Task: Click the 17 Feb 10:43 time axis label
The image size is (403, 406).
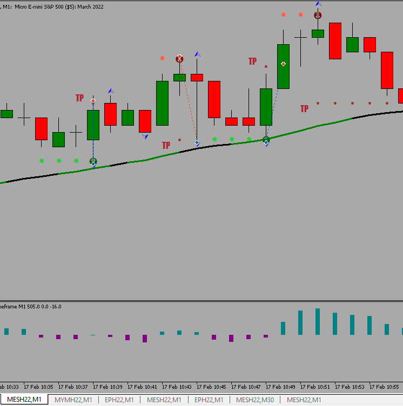Action: pos(177,387)
